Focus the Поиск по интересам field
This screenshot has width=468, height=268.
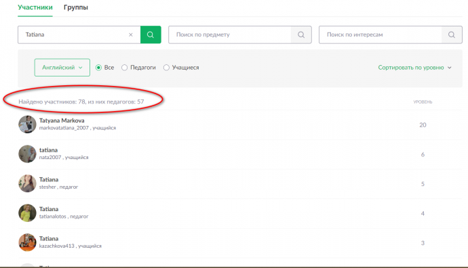[381, 35]
